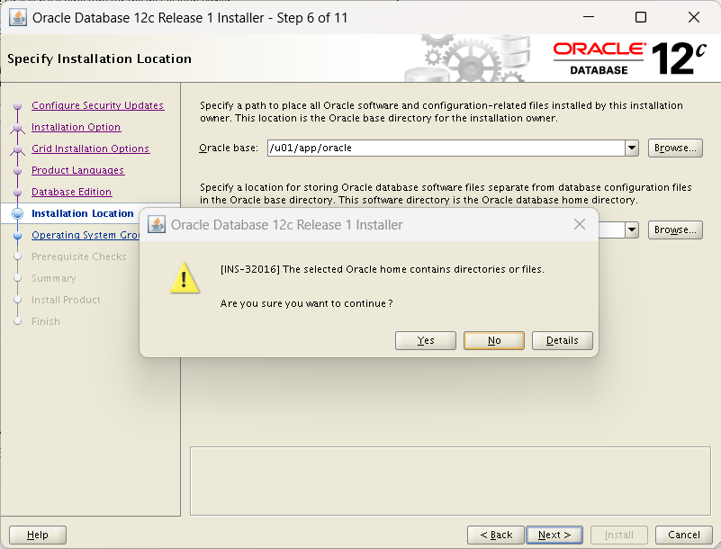Click the Next button
The image size is (721, 549).
point(554,535)
